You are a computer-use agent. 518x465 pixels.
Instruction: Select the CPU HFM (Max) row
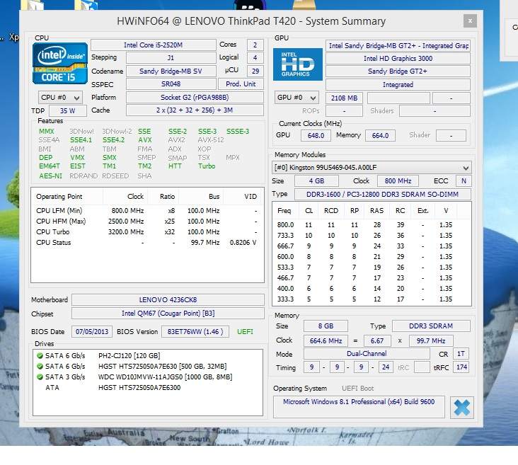pos(147,221)
